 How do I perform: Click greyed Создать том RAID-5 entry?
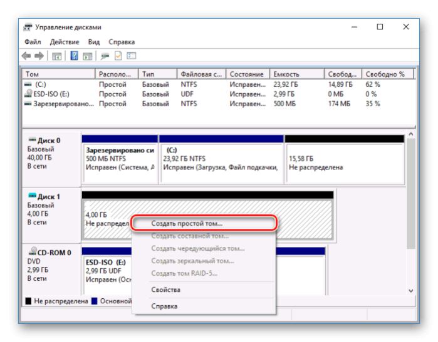pyautogui.click(x=204, y=273)
